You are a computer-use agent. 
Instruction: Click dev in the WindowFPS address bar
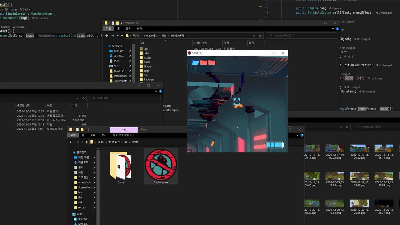164,36
